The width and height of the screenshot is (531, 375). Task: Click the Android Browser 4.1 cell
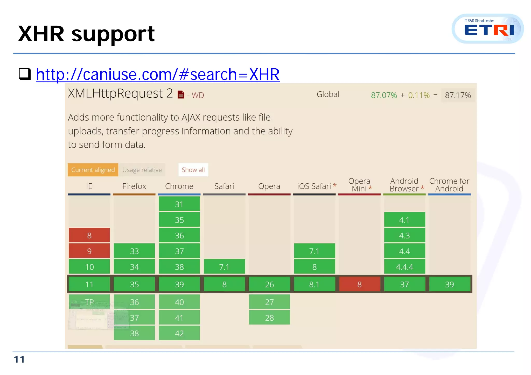click(404, 220)
